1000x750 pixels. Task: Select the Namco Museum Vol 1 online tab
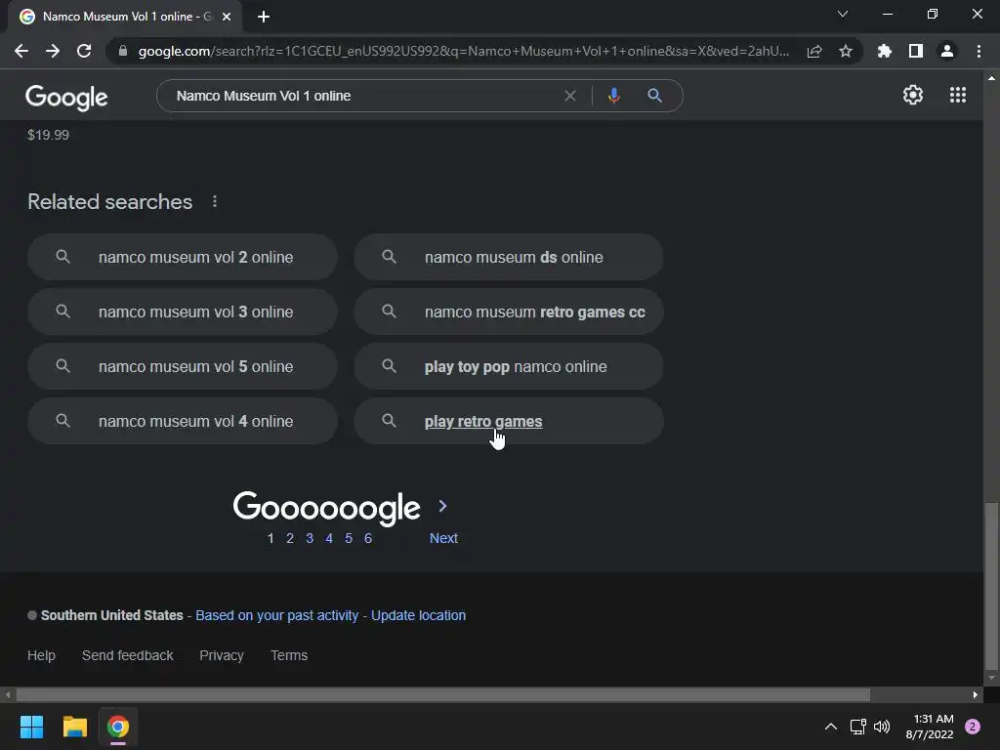coord(125,17)
